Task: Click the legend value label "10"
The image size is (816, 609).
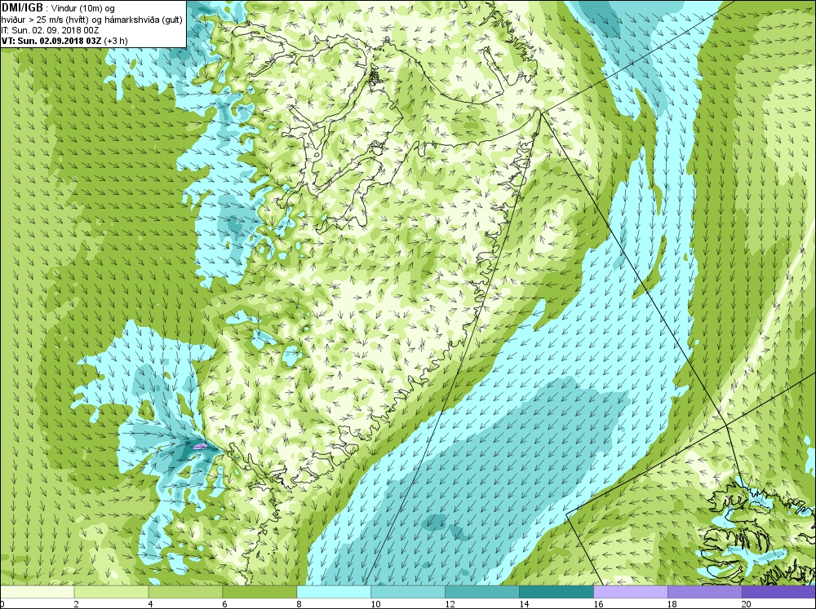Action: [375, 604]
